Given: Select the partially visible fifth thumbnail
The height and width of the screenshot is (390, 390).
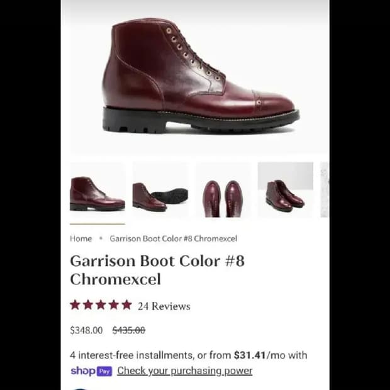Looking at the screenshot, I should [x=325, y=190].
